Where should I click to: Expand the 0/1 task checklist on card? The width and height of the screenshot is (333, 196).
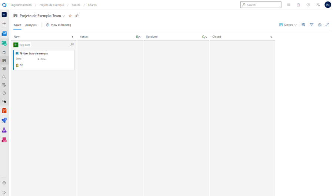tap(20, 65)
